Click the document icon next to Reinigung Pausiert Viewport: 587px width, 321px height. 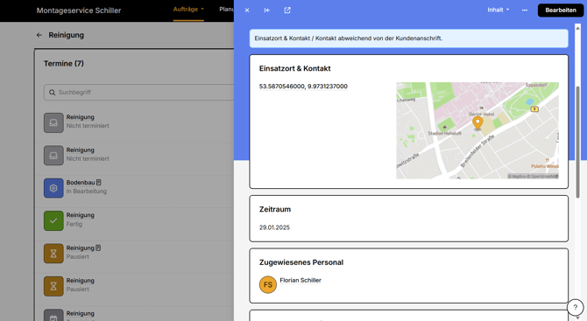tap(98, 248)
